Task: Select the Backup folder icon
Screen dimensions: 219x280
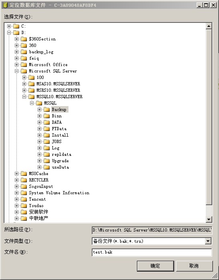Action: pyautogui.click(x=46, y=109)
